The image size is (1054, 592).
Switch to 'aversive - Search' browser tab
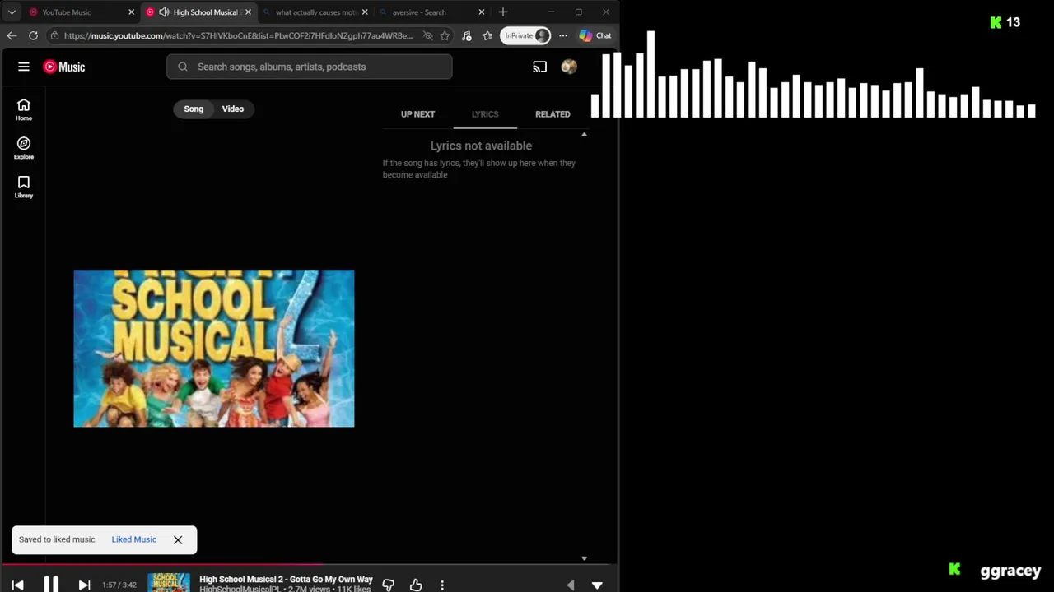432,12
